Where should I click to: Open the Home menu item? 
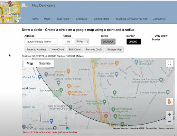click(x=35, y=19)
